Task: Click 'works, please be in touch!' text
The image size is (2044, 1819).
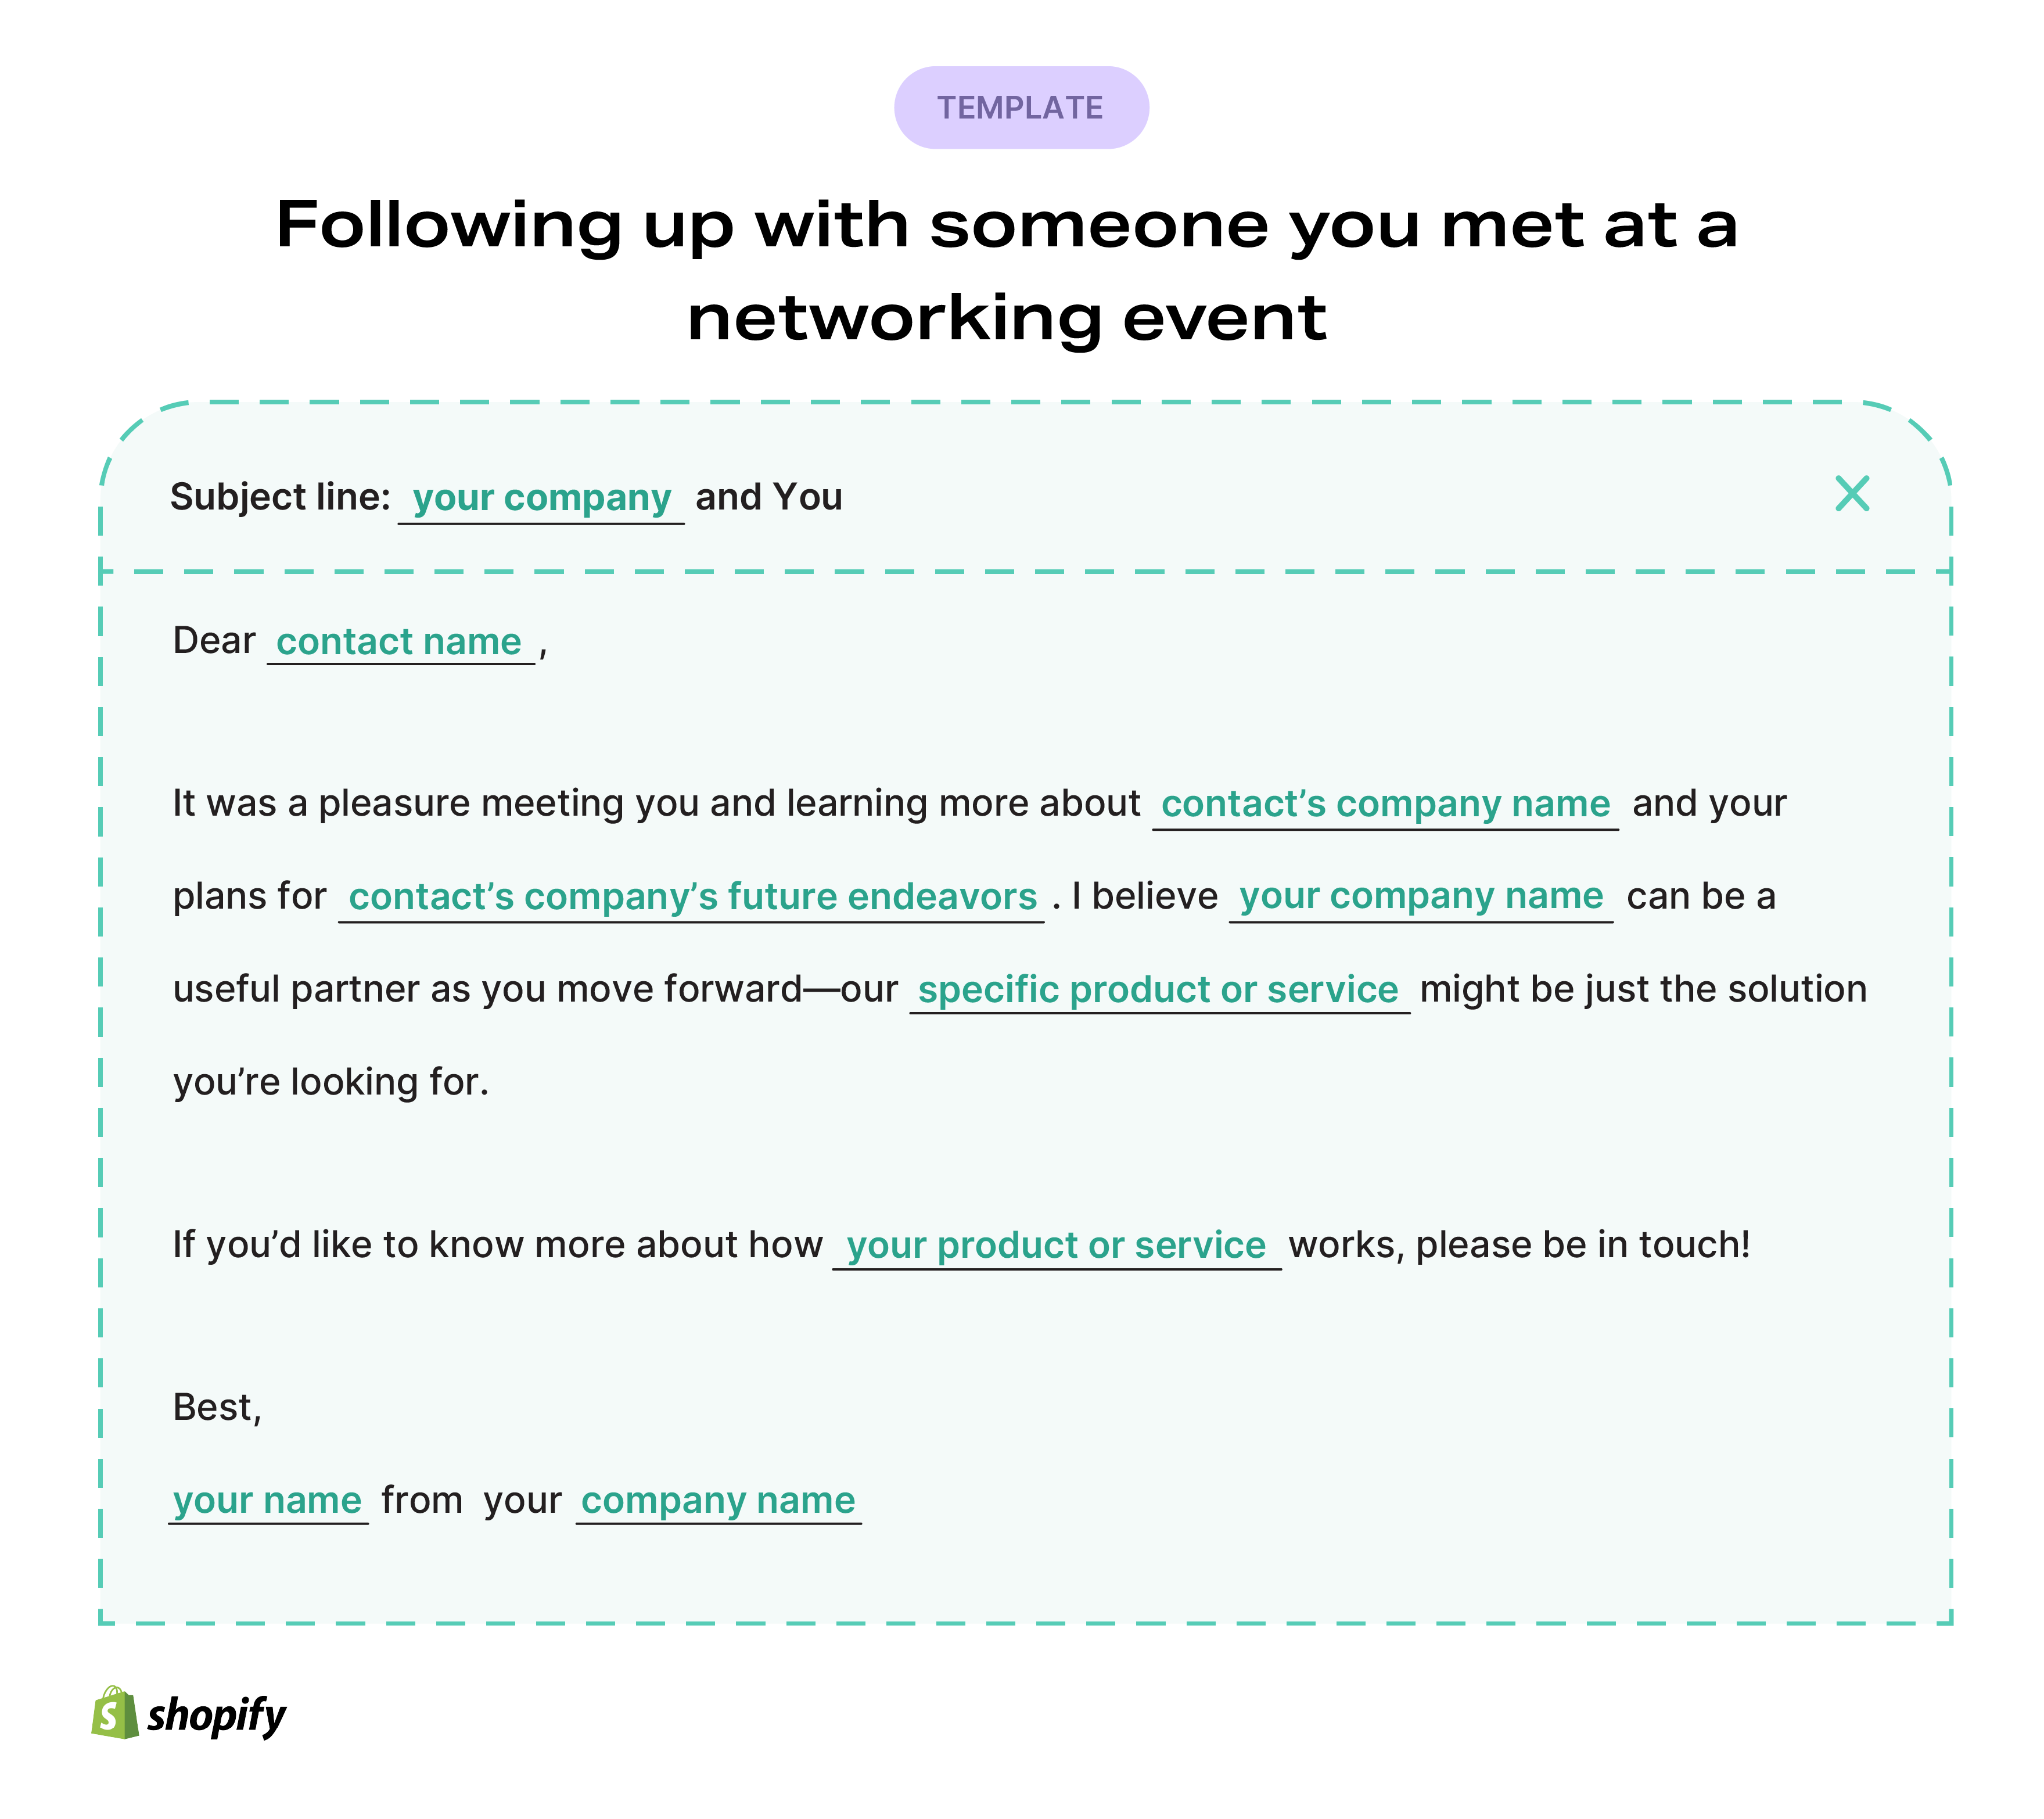Action: pyautogui.click(x=1519, y=1245)
